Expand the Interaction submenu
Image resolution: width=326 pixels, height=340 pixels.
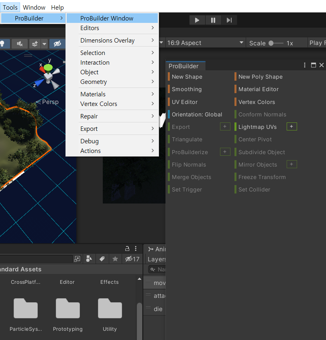(x=112, y=63)
